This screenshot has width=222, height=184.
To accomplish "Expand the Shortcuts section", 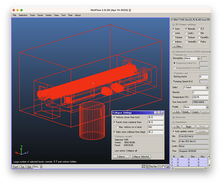I will point(173,117).
